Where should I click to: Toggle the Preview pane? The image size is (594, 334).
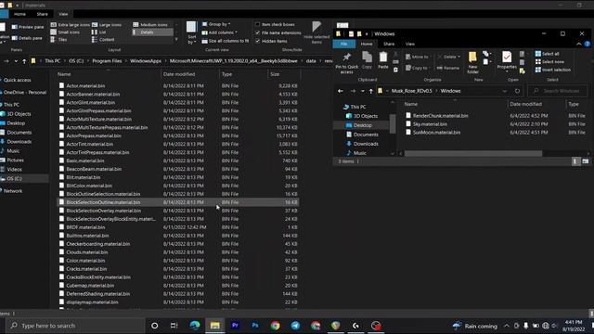click(28, 27)
